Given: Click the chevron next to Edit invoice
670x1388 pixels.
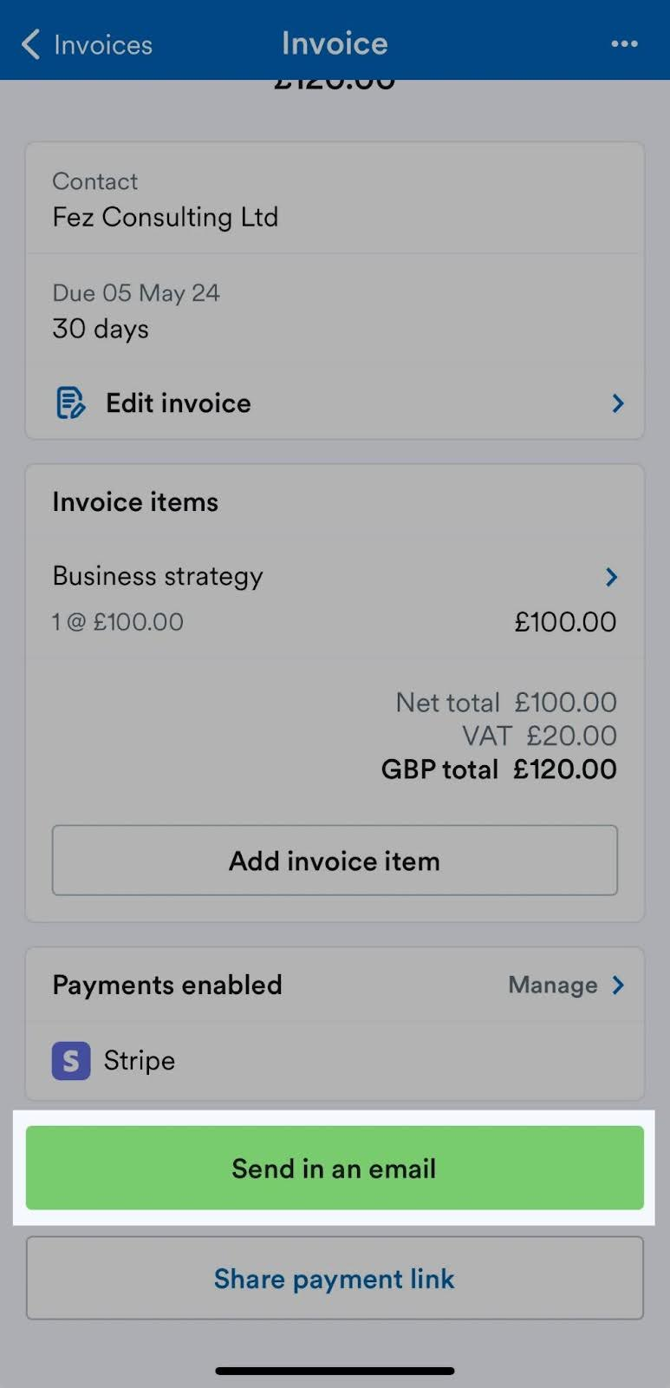Looking at the screenshot, I should tap(616, 403).
